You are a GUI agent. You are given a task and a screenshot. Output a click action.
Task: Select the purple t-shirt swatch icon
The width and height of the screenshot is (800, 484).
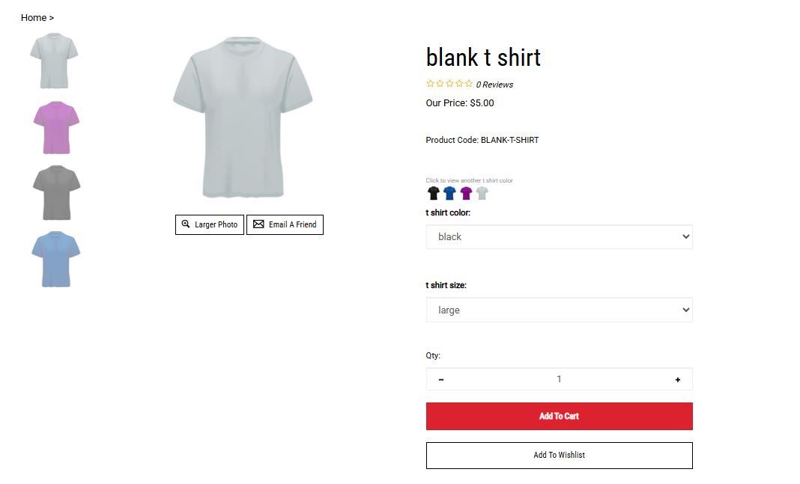click(466, 193)
